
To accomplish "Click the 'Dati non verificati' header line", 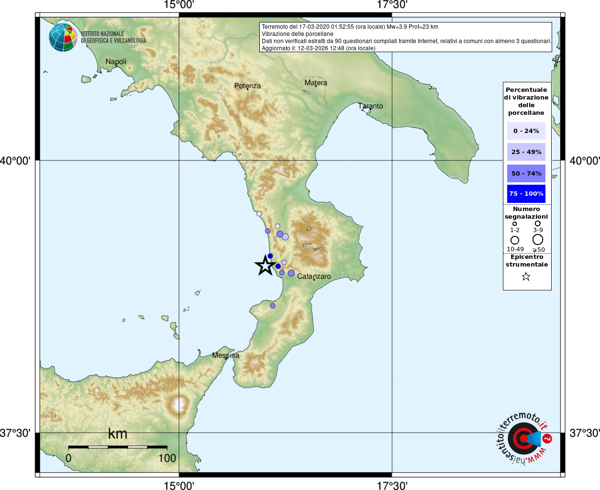I will 406,41.
